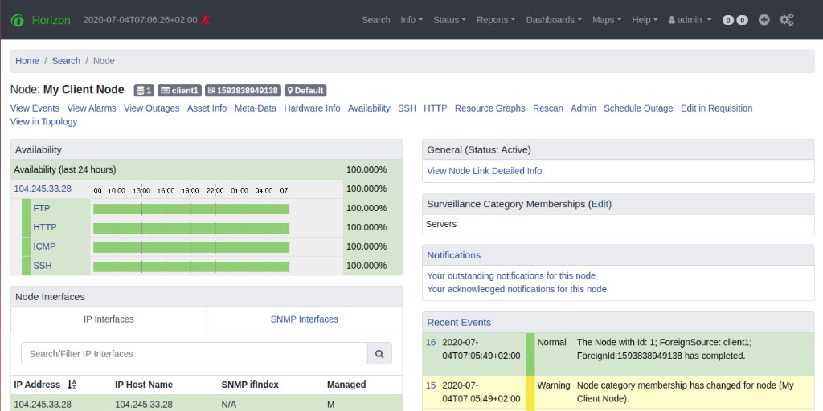Screen dimensions: 823x411
Task: Open HTTP service in Availability panel
Action: click(x=45, y=227)
